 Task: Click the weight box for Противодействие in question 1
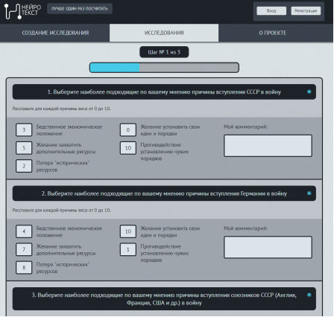(128, 148)
